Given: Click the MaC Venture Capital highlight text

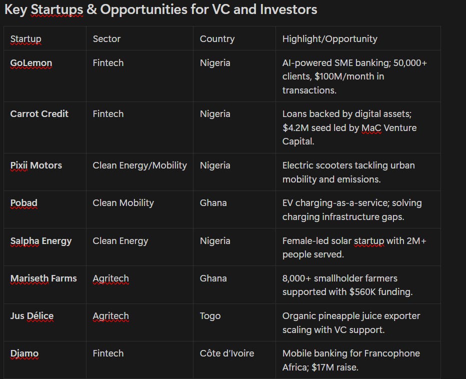Looking at the screenshot, I should coord(349,134).
